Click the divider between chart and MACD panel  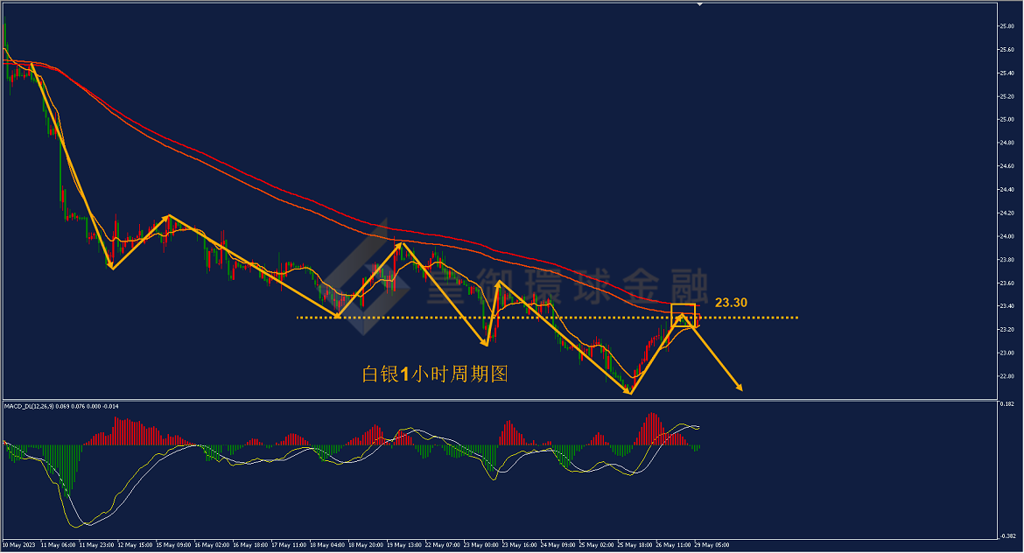pos(501,400)
